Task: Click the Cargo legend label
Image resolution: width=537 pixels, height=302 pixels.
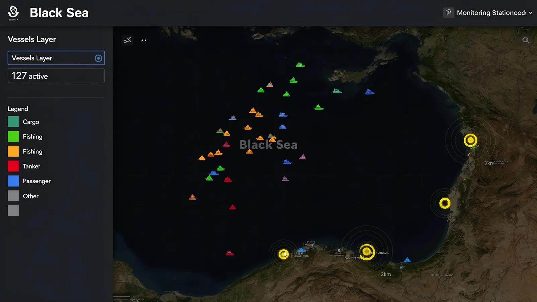Action: click(31, 122)
